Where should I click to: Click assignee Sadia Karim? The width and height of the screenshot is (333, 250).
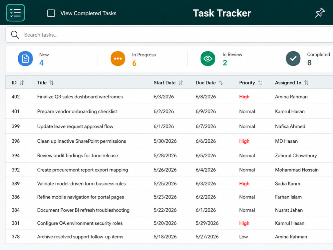(x=288, y=184)
